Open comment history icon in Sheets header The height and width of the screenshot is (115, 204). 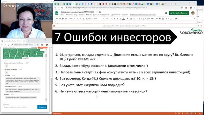pos(166,13)
